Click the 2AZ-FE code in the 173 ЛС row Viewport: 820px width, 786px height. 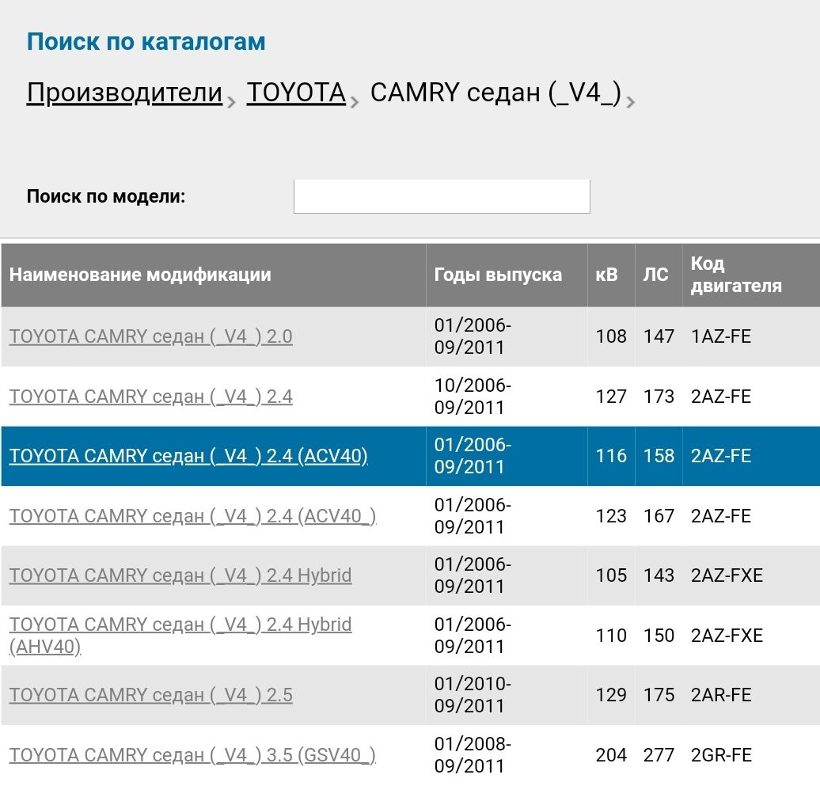[720, 397]
